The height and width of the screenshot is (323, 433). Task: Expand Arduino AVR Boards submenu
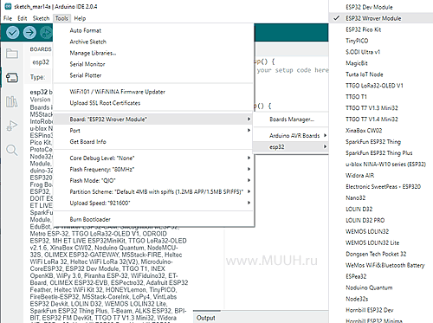pyautogui.click(x=291, y=136)
